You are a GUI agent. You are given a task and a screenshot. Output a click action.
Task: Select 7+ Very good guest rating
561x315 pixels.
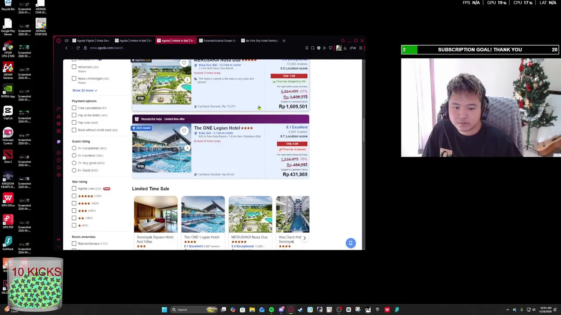[x=74, y=163]
